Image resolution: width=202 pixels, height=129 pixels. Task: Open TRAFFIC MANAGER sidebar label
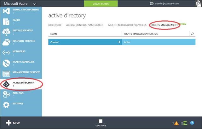pos(23,62)
